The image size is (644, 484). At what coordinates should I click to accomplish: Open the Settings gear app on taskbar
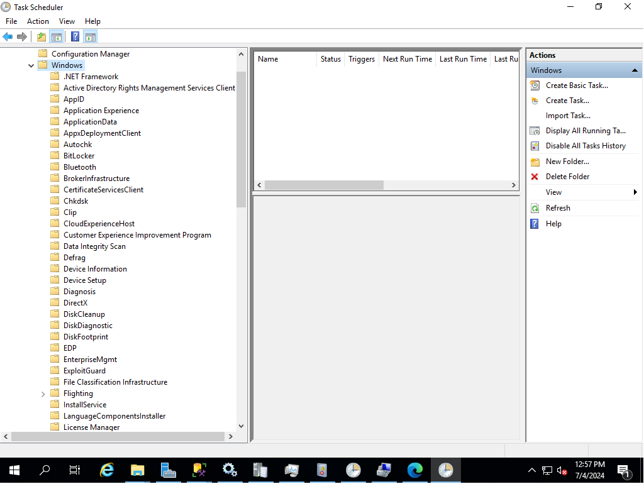pos(230,470)
